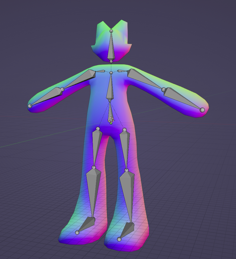This screenshot has height=259, width=236.
Task: Click the toe tip joint on screen-right
Action: [119, 239]
